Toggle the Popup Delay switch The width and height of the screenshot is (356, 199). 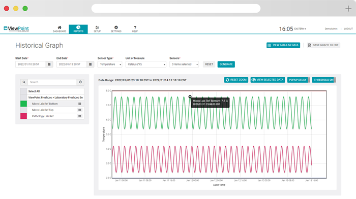pos(299,80)
